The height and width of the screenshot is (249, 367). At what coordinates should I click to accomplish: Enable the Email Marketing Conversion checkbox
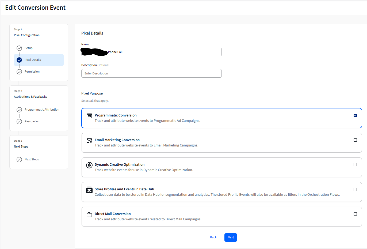[355, 140]
